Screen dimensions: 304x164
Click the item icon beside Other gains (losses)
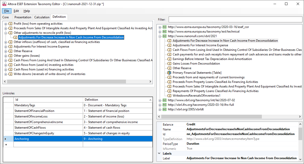click(10, 56)
